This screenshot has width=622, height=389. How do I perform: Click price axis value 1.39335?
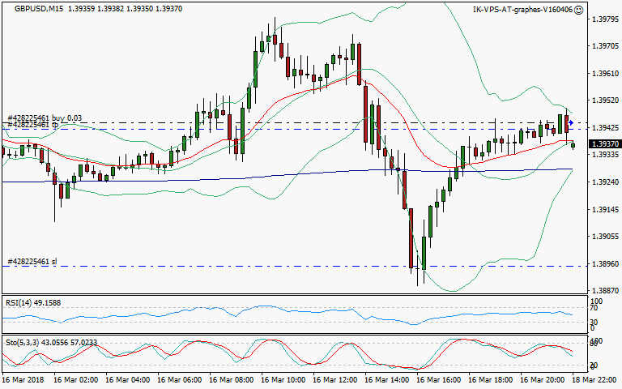pyautogui.click(x=605, y=155)
